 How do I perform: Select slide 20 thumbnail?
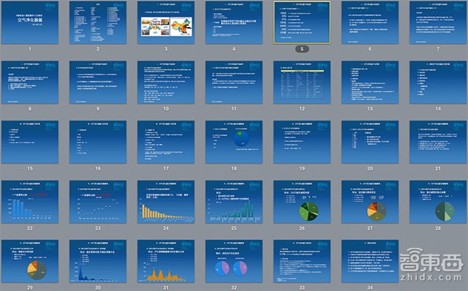(x=370, y=142)
